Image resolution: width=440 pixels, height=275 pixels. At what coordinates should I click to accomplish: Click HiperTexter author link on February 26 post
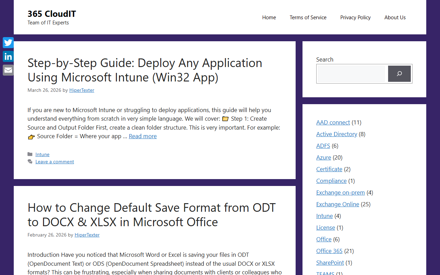[x=87, y=235]
